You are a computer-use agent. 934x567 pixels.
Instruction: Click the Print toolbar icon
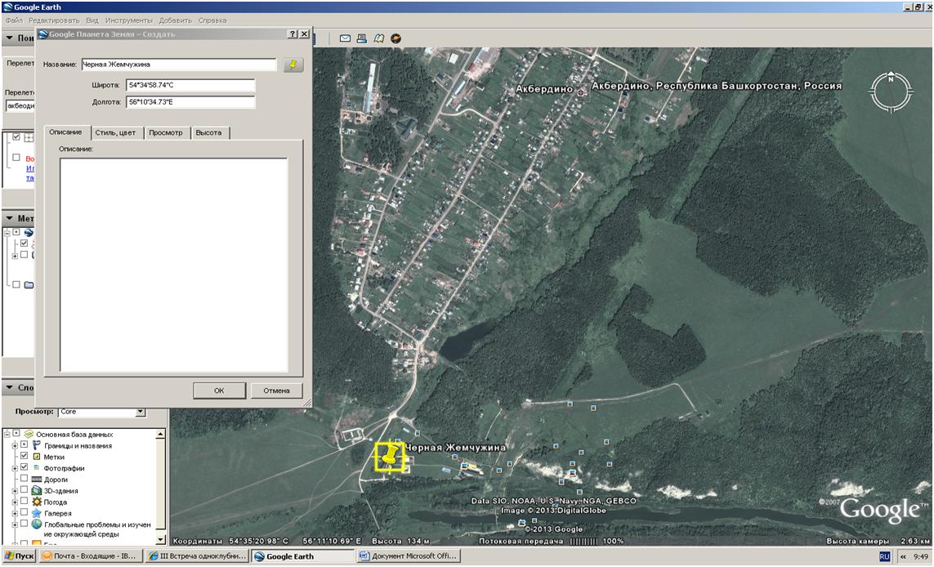click(x=361, y=38)
